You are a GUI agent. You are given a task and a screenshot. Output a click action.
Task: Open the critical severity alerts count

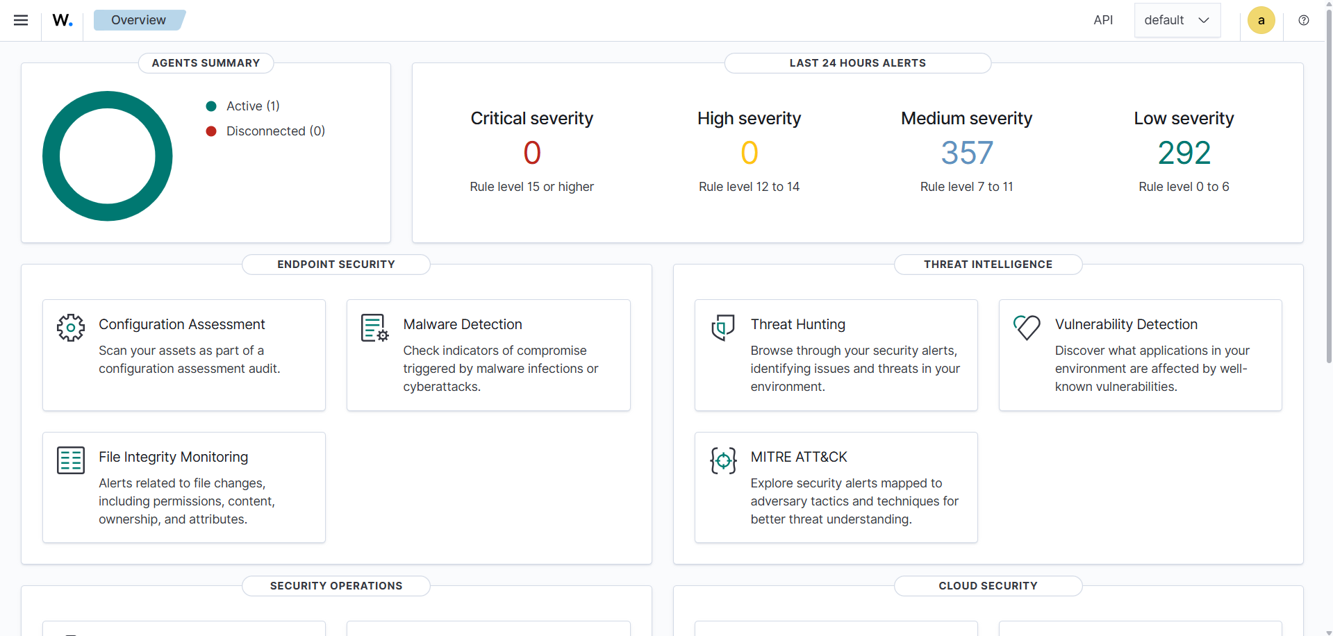(532, 153)
